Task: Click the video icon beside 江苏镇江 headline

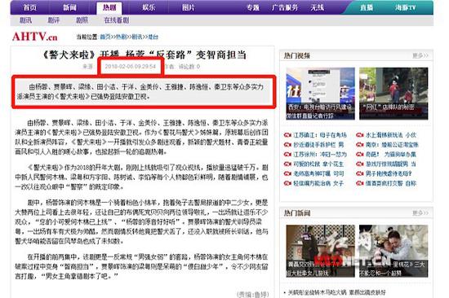Action: click(287, 135)
